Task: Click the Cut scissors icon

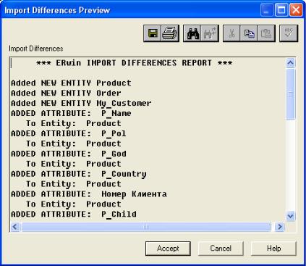Action: pos(231,33)
